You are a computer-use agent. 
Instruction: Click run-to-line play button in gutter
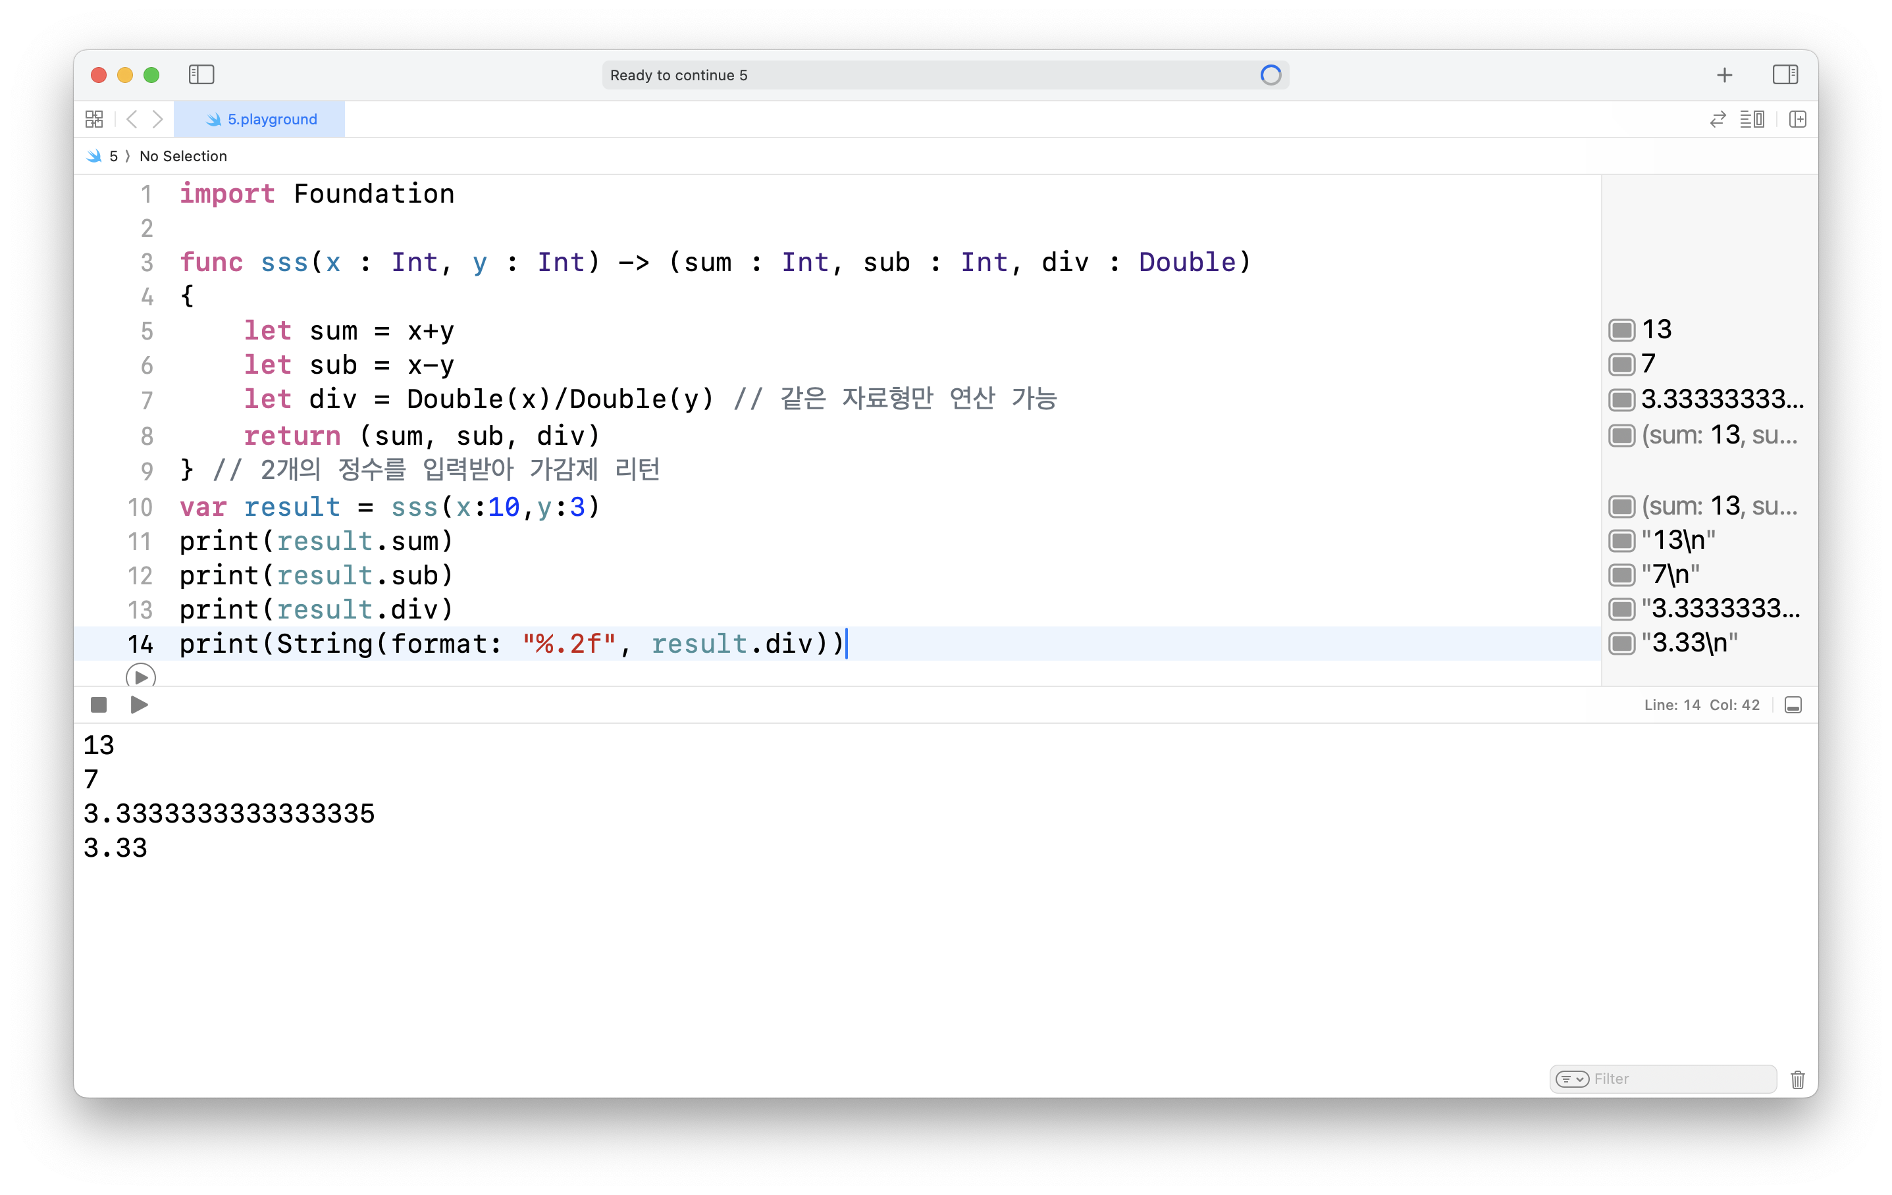pos(141,676)
